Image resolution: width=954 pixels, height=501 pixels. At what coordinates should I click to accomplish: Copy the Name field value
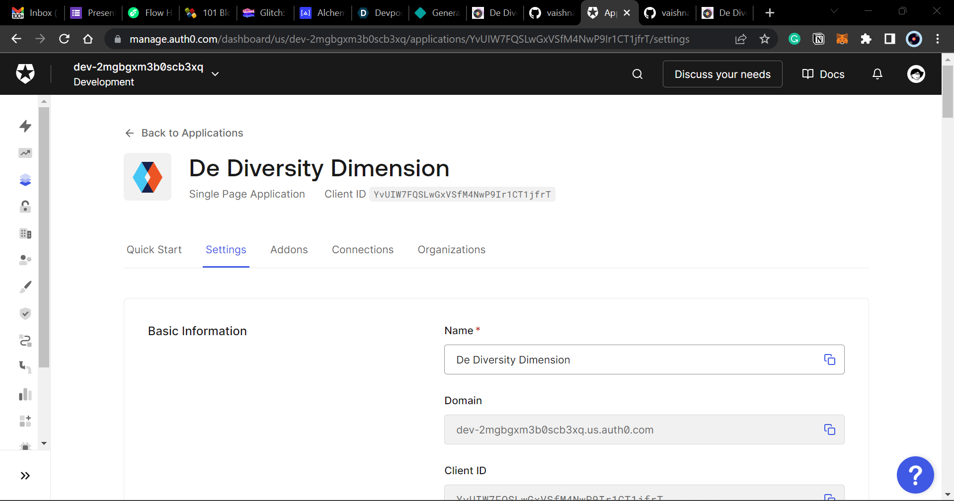829,359
